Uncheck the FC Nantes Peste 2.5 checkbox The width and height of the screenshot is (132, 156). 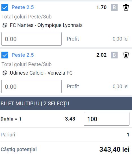coord(5,7)
